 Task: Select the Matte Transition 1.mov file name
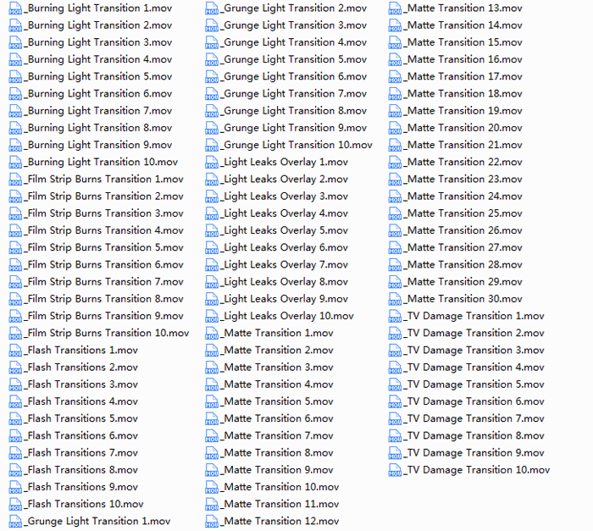point(278,334)
